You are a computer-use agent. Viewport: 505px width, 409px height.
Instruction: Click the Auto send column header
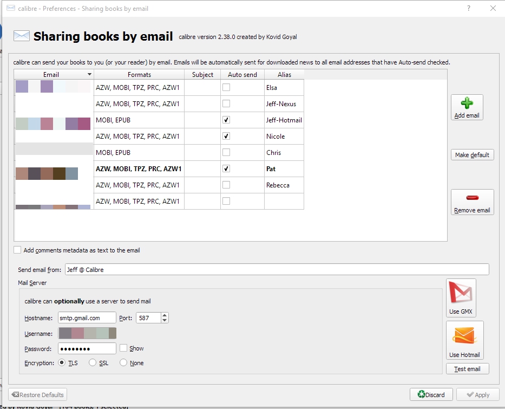pos(242,74)
